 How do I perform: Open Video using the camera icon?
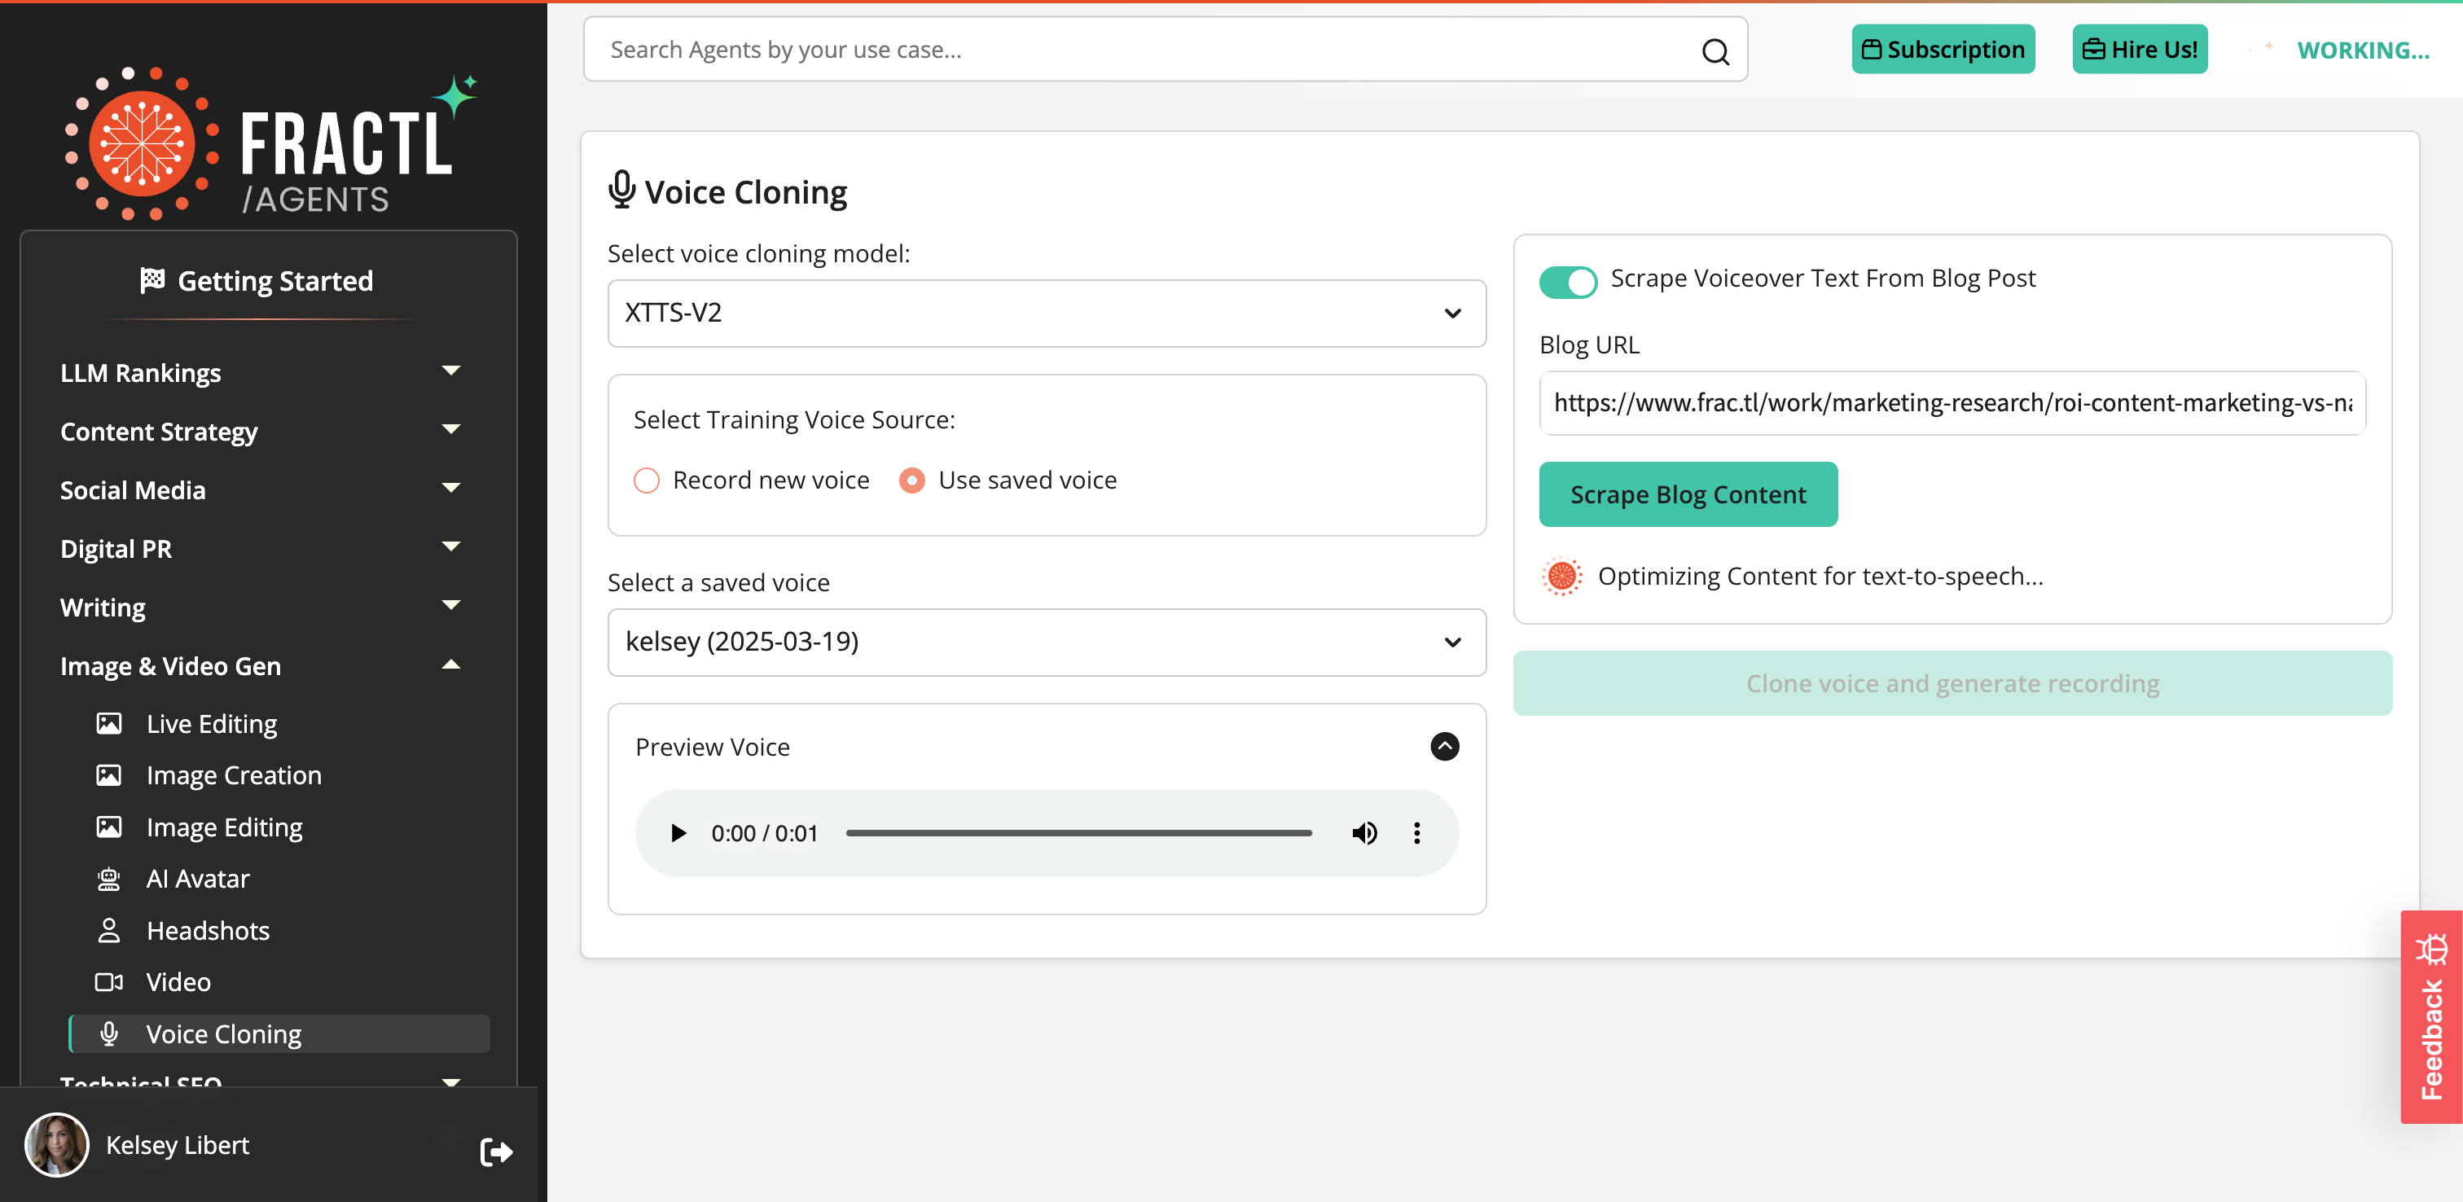tap(108, 981)
